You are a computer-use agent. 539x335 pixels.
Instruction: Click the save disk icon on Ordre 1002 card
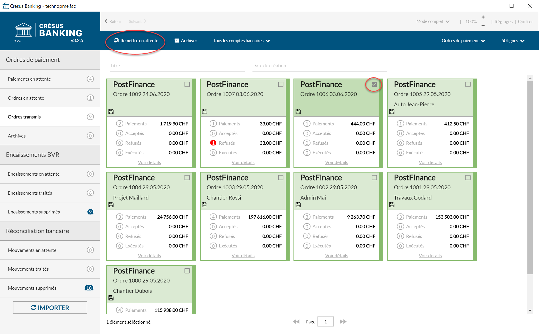tap(298, 204)
